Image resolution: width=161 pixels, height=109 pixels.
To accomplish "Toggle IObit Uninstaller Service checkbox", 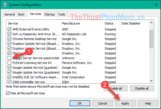I will click(10, 82).
